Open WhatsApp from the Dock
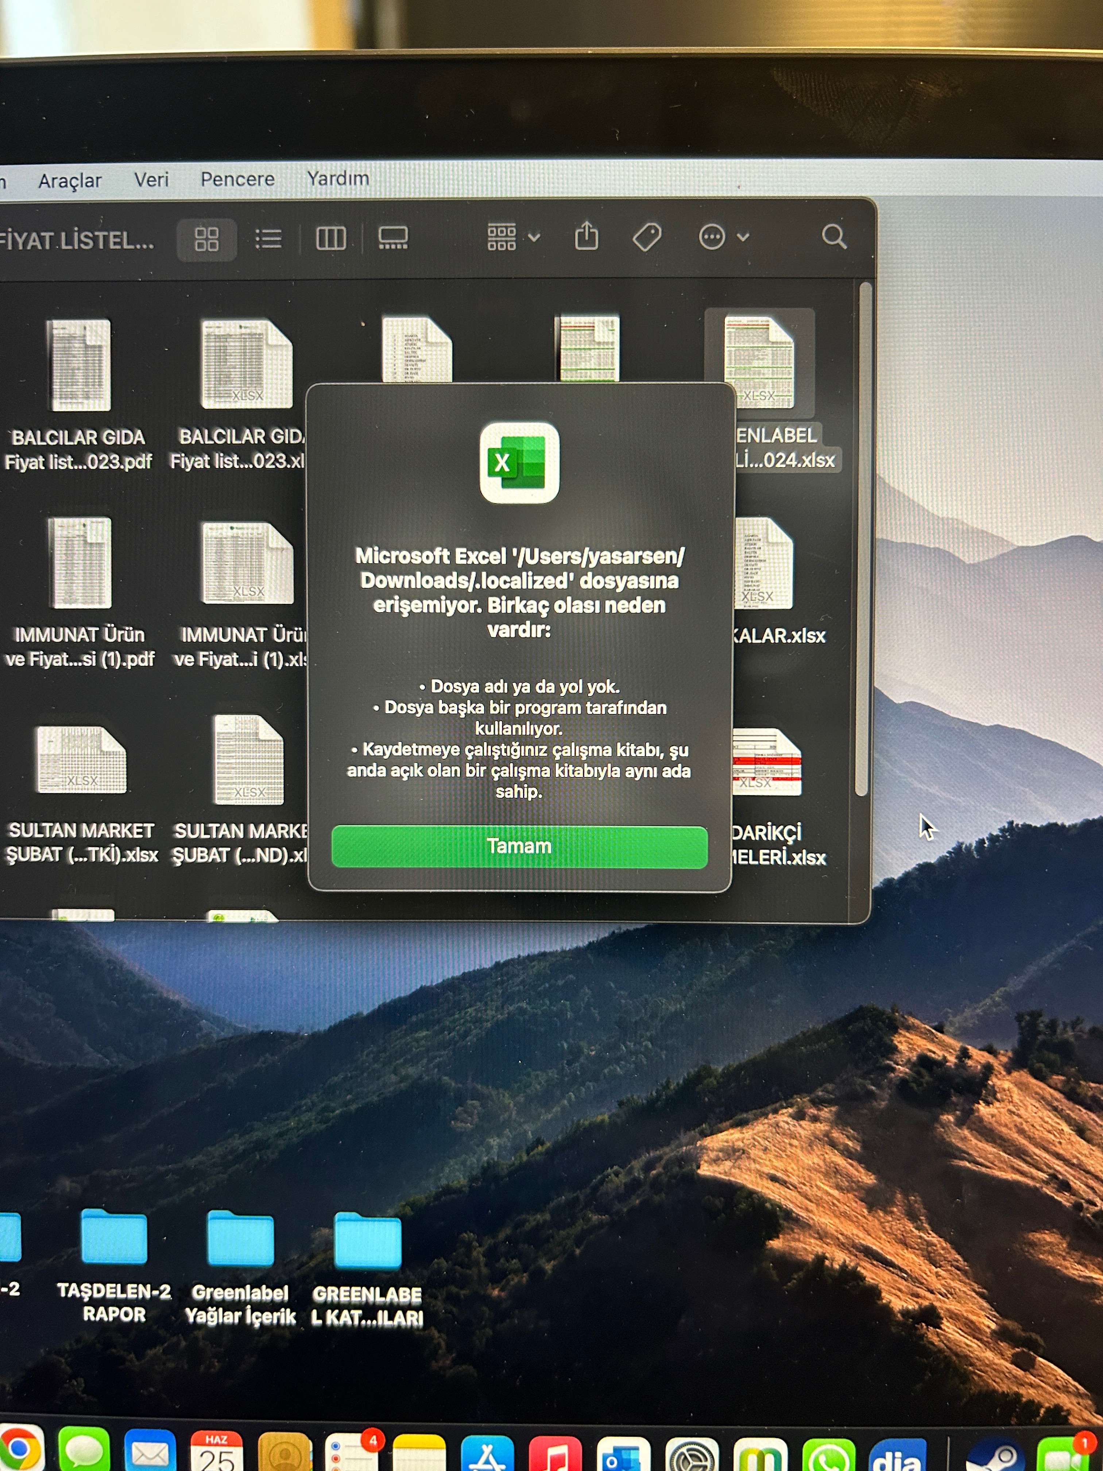The height and width of the screenshot is (1471, 1103). click(x=829, y=1455)
